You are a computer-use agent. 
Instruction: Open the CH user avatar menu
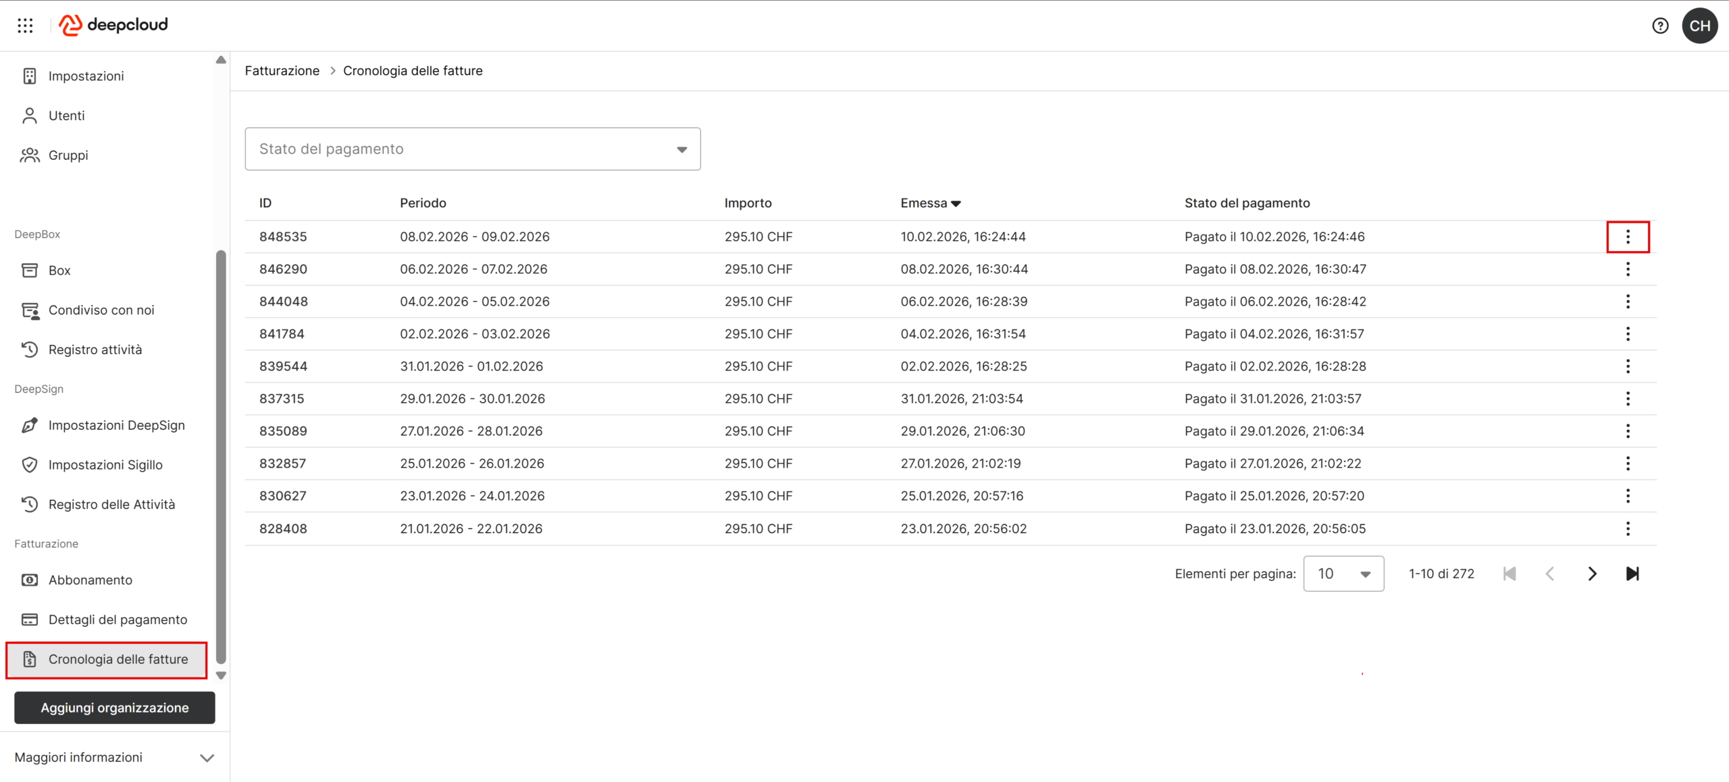click(x=1700, y=26)
